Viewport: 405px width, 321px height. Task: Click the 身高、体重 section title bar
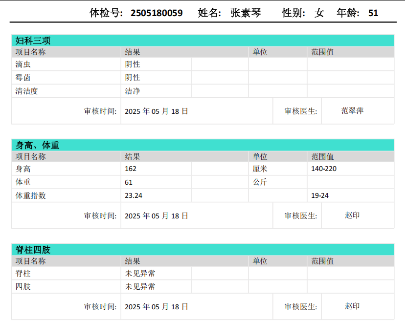202,145
